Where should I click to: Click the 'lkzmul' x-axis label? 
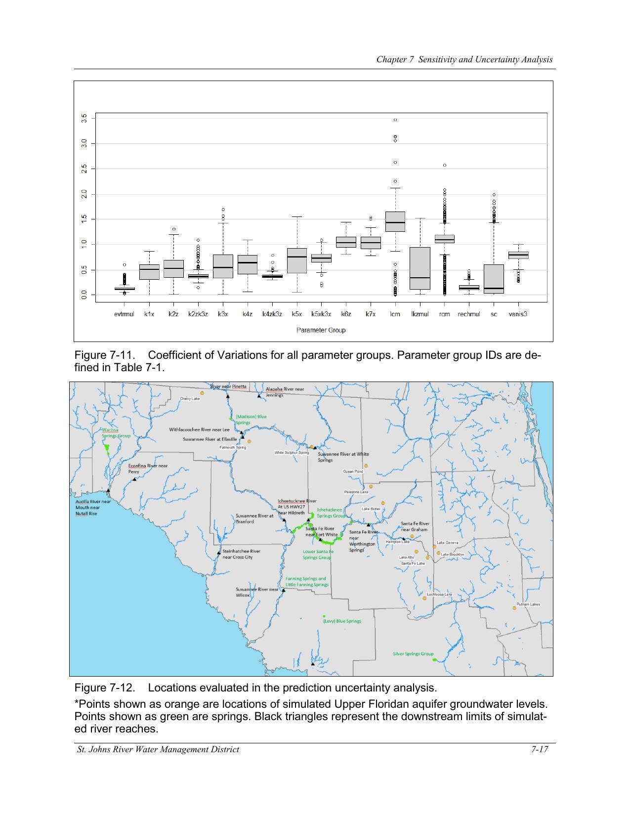(x=420, y=314)
